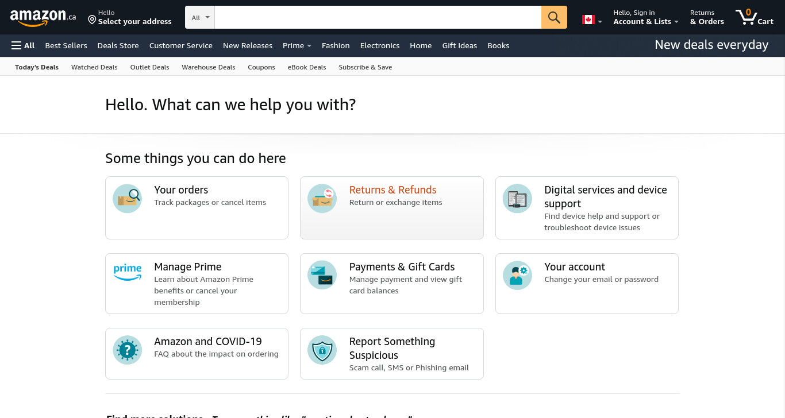Open Warehouse Deals tab
Image resolution: width=785 pixels, height=418 pixels.
(209, 67)
